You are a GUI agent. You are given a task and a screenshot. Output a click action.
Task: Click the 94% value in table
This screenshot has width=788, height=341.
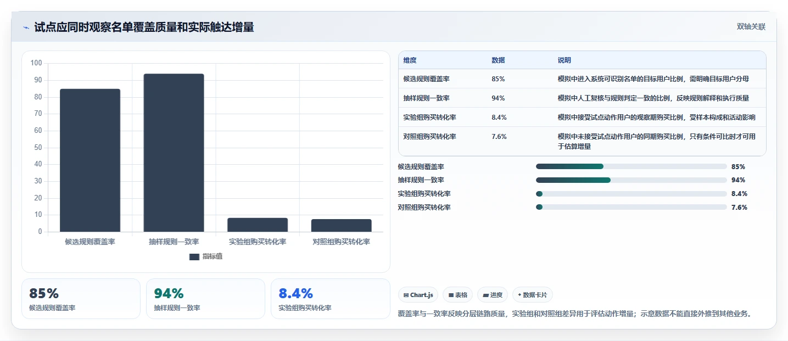498,98
